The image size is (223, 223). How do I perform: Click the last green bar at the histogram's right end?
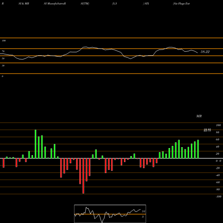click(198, 149)
